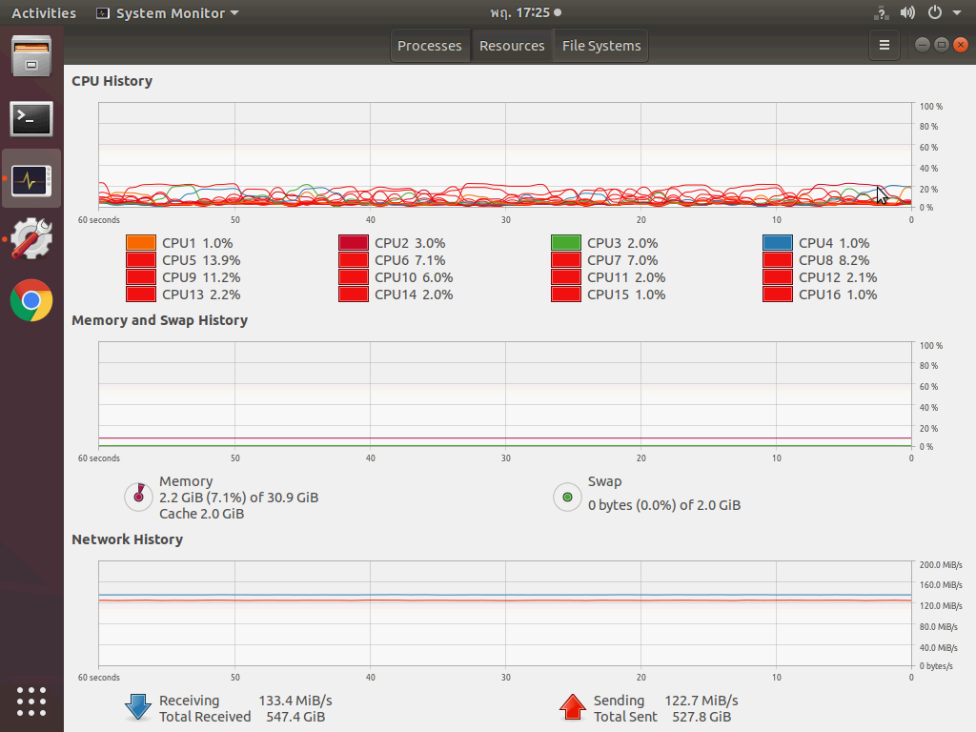Click inside the Network History graph

505,613
